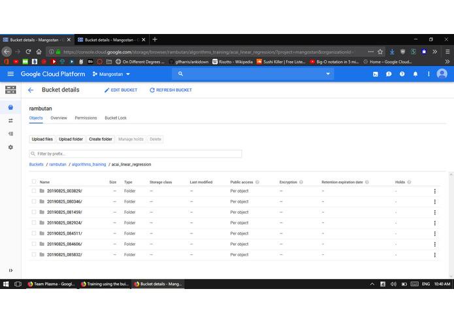
Task: Open the Google Cloud navigation hamburger menu
Action: click(x=10, y=74)
